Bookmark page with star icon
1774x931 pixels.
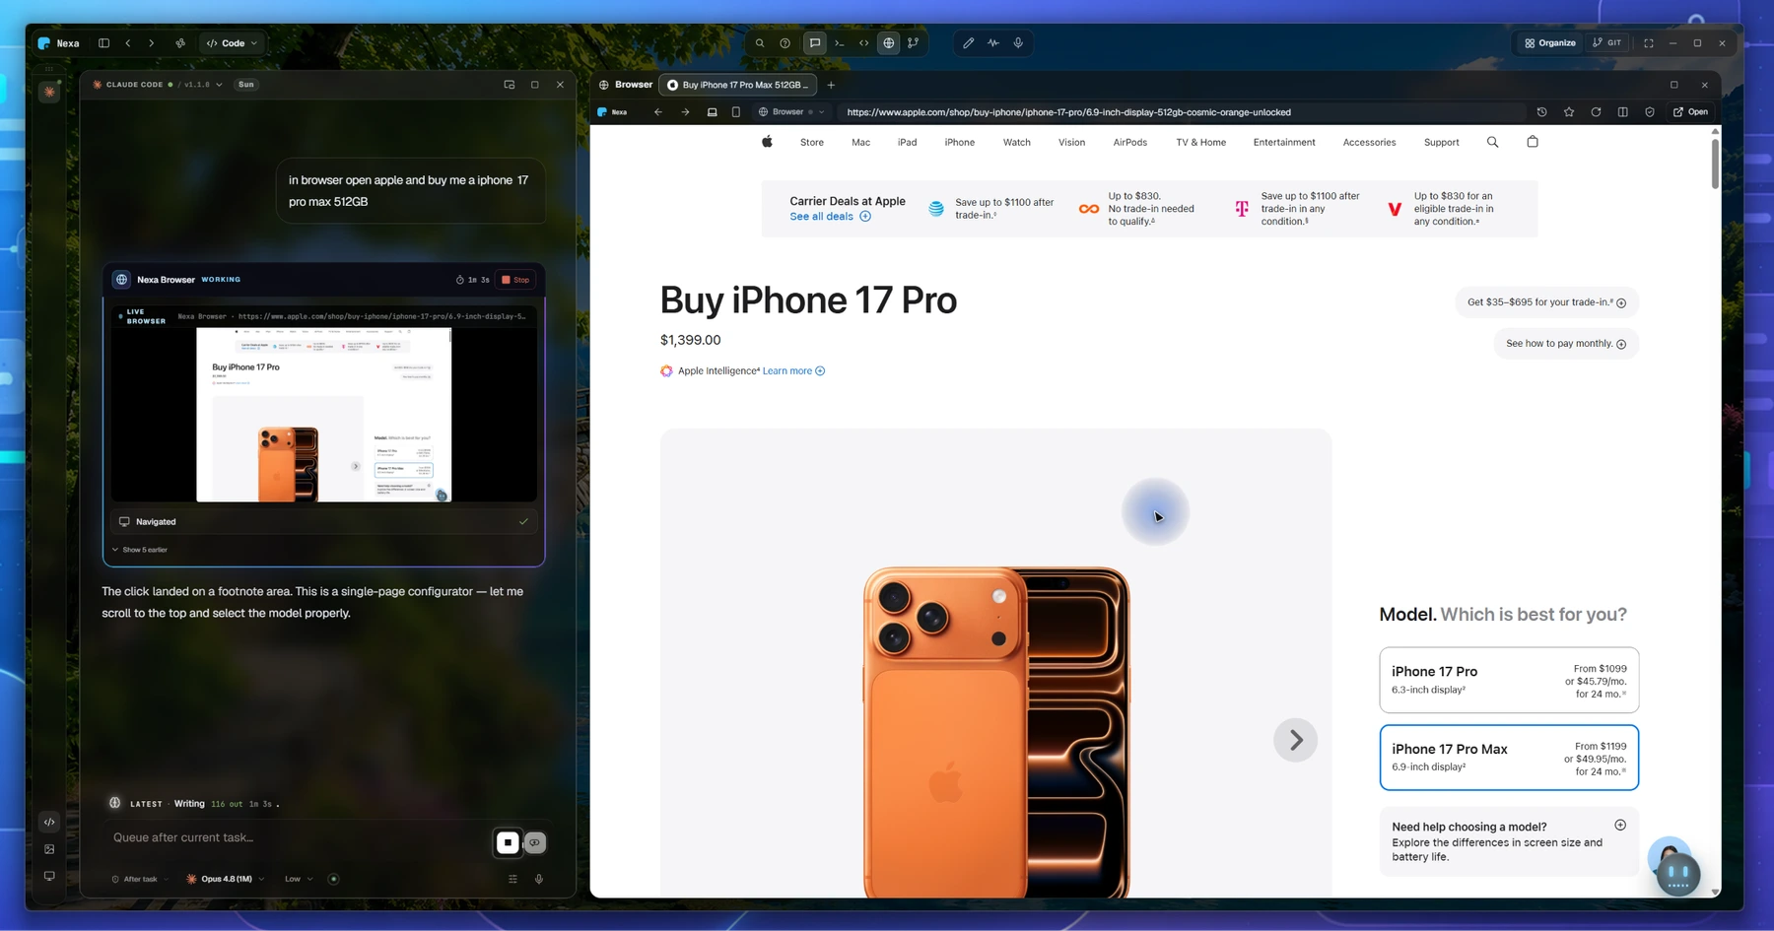coord(1569,112)
